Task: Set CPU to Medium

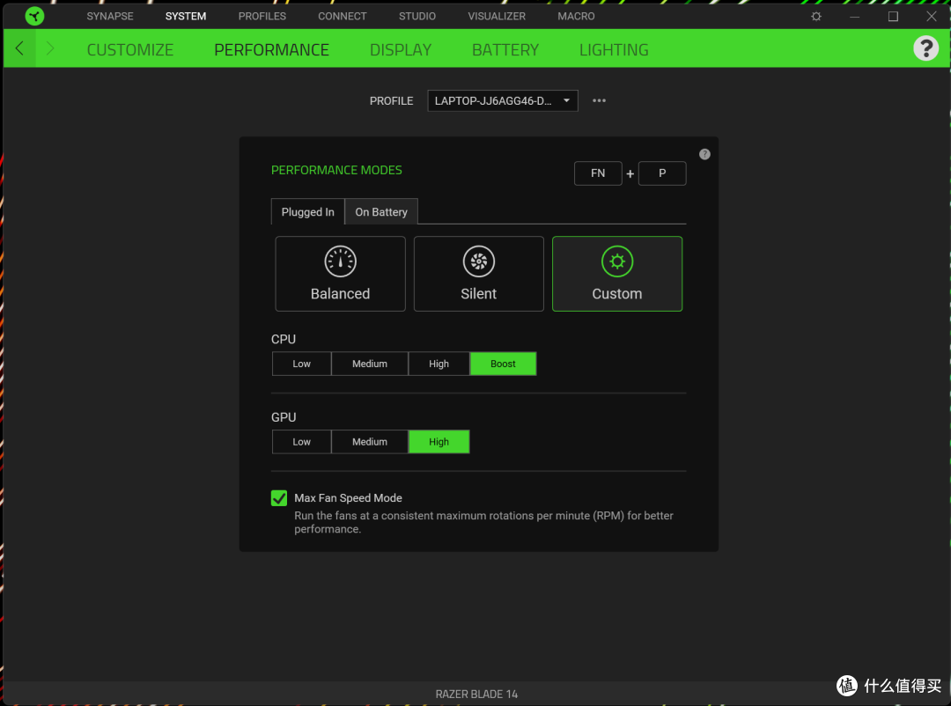Action: (369, 364)
